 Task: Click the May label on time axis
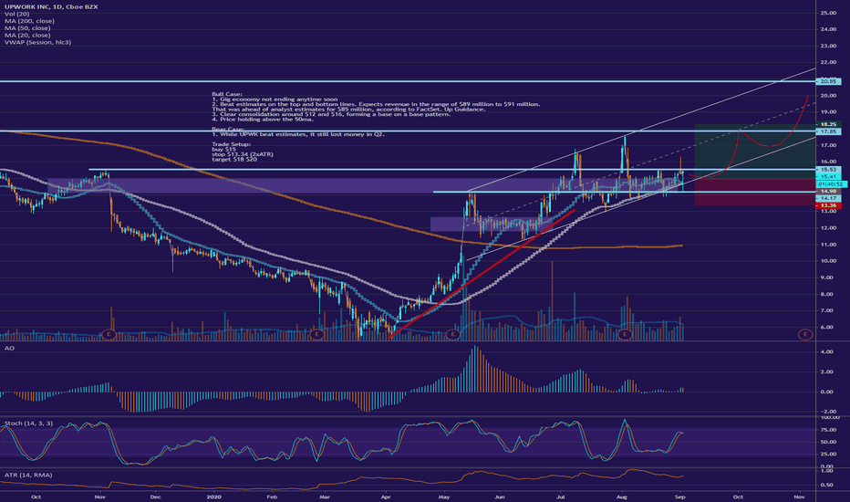coord(444,497)
